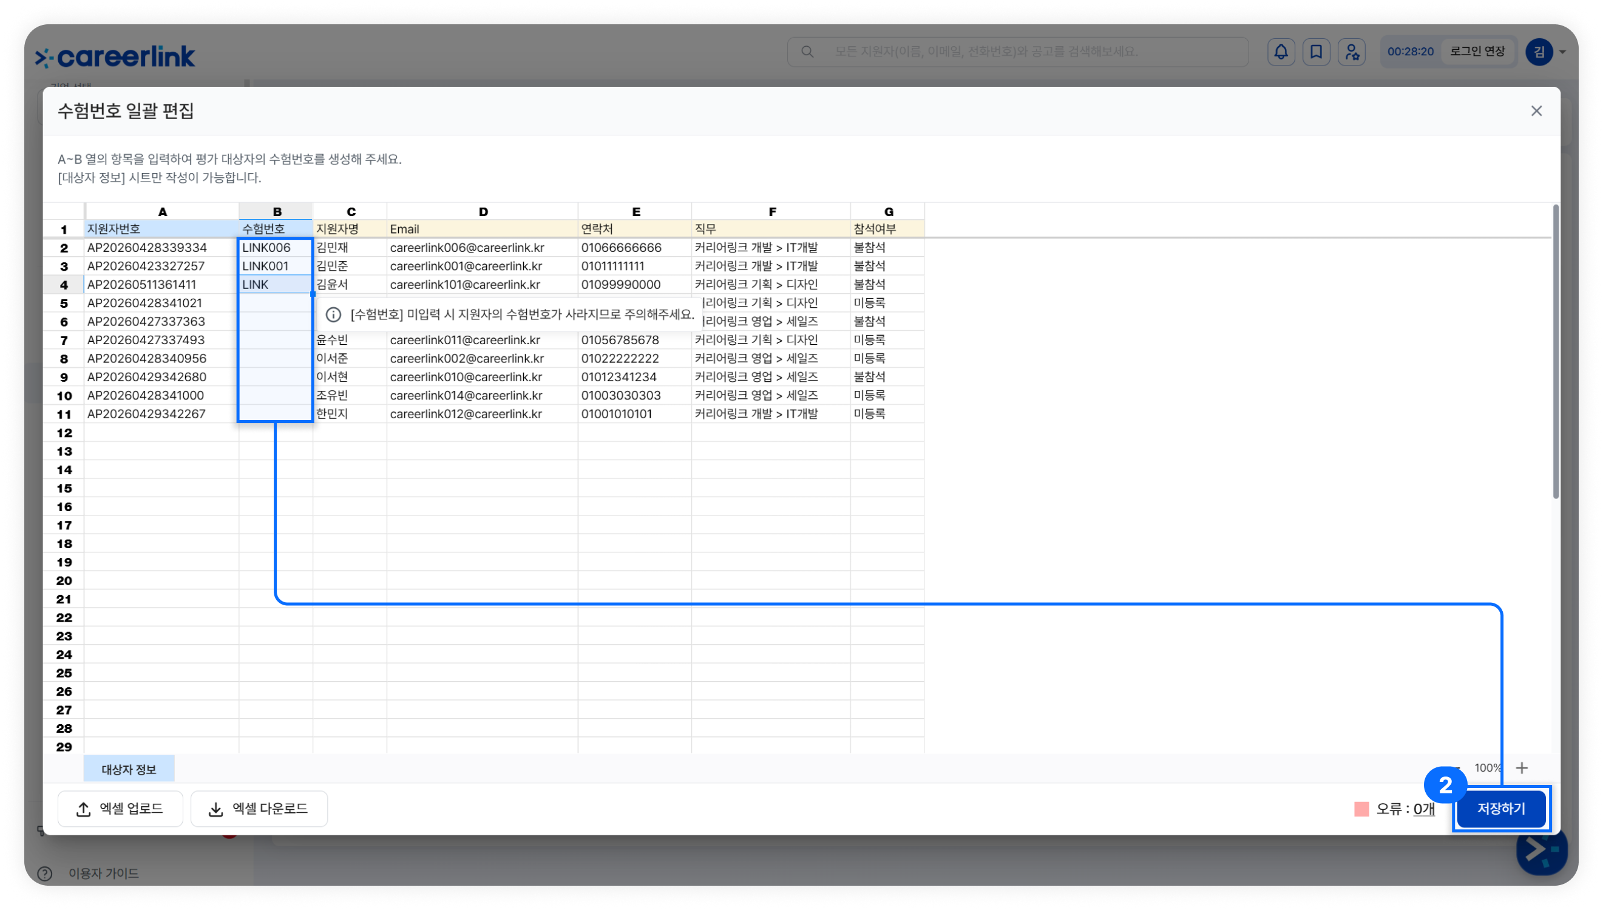1603x910 pixels.
Task: Click the cell containing LINK006
Action: click(276, 248)
